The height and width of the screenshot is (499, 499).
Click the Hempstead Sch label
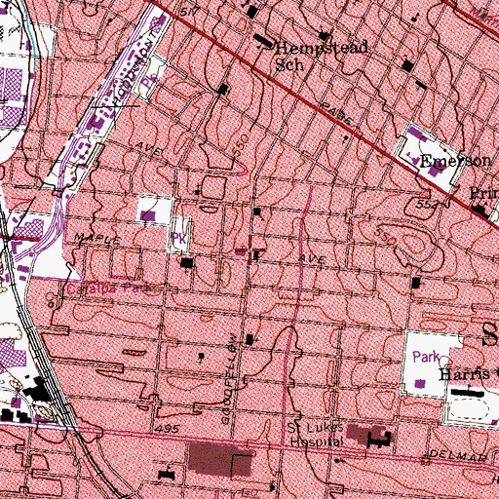click(322, 56)
